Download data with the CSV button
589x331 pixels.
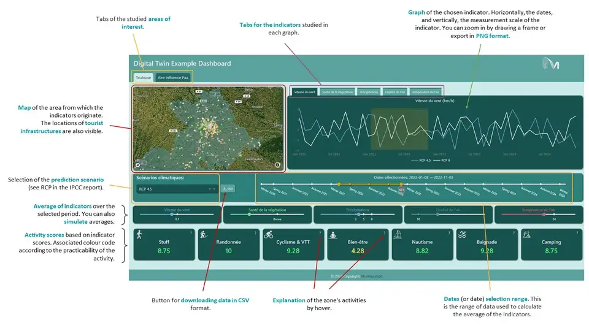pyautogui.click(x=228, y=189)
